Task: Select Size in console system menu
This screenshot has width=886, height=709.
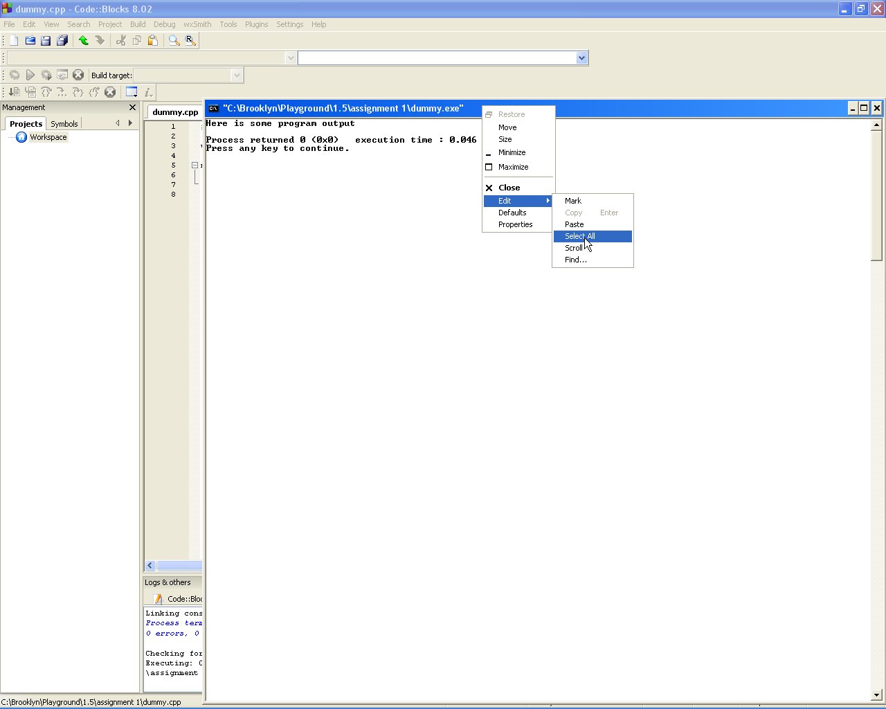Action: click(x=518, y=139)
